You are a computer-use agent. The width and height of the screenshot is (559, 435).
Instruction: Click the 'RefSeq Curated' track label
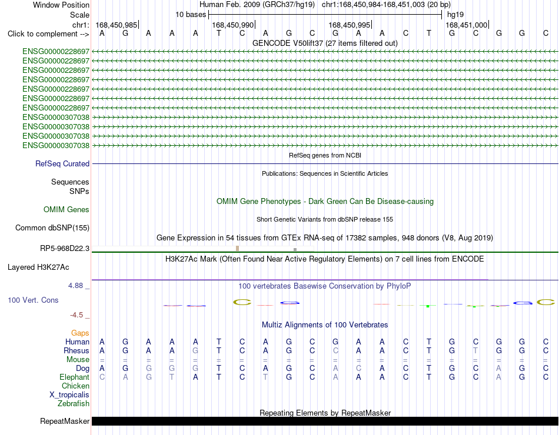point(62,163)
